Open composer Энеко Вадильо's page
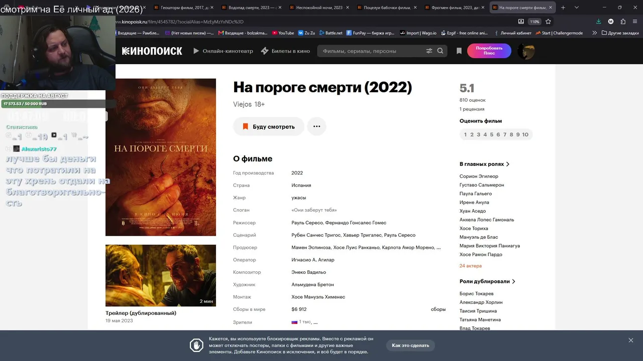The width and height of the screenshot is (643, 361). click(308, 272)
